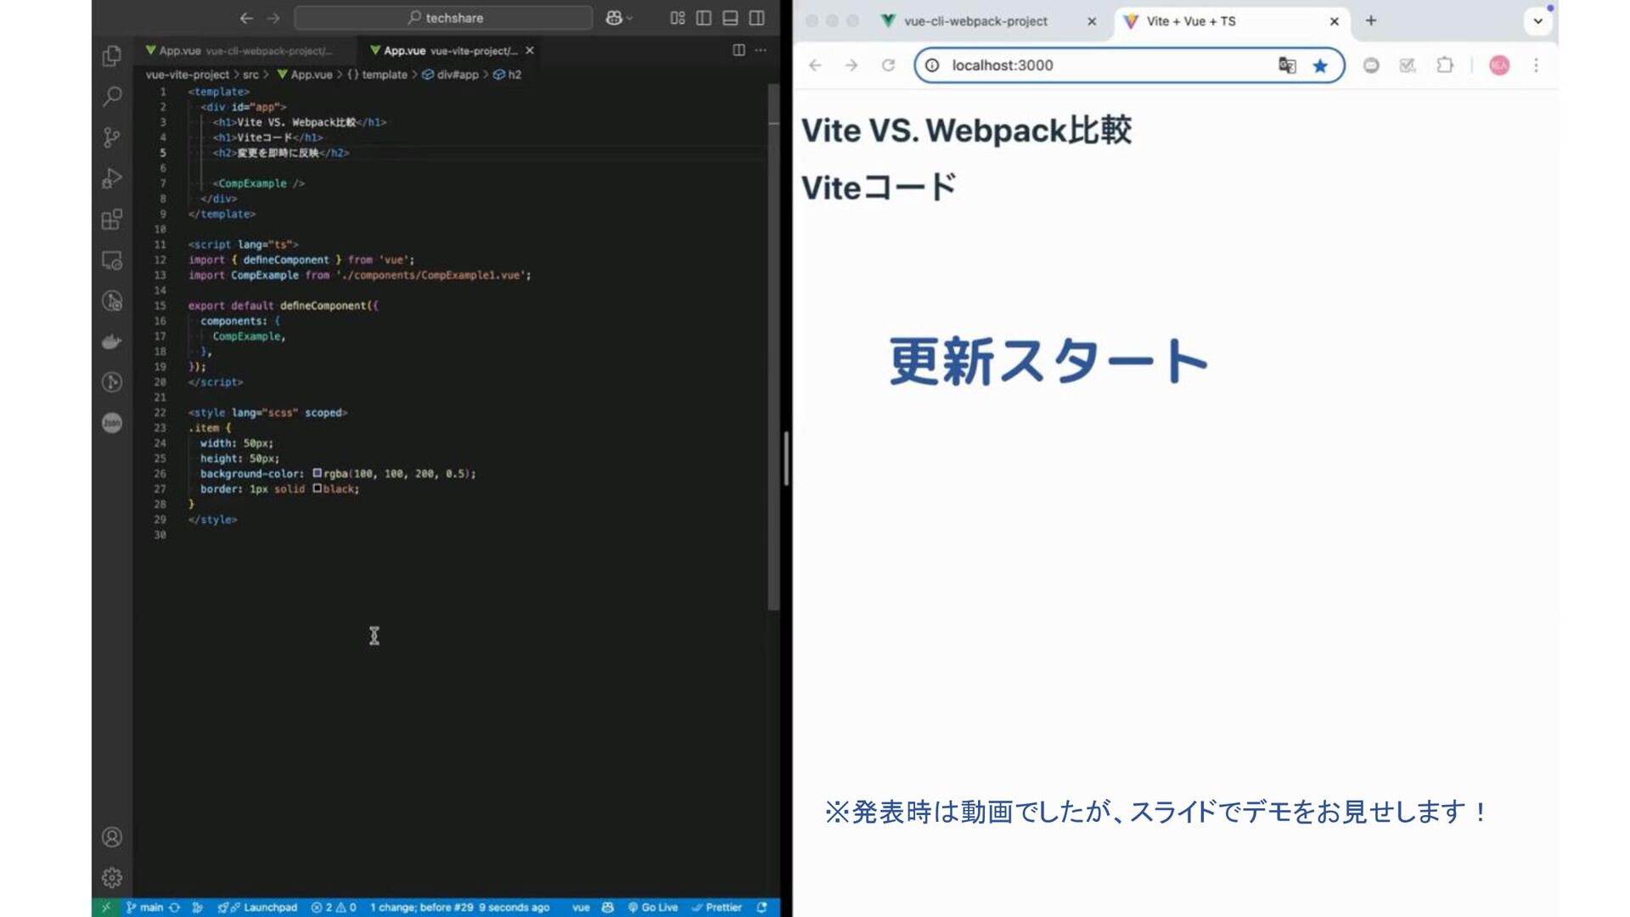Switch to vue-cli-webpack-project browser tab
This screenshot has width=1630, height=917.
975,21
